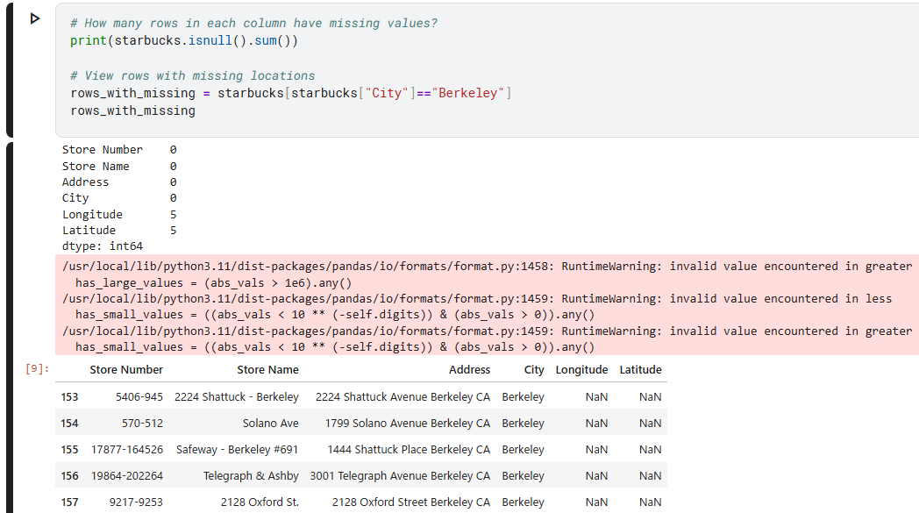Click the Longitude NaN for row 157
This screenshot has height=513, width=919.
click(596, 502)
